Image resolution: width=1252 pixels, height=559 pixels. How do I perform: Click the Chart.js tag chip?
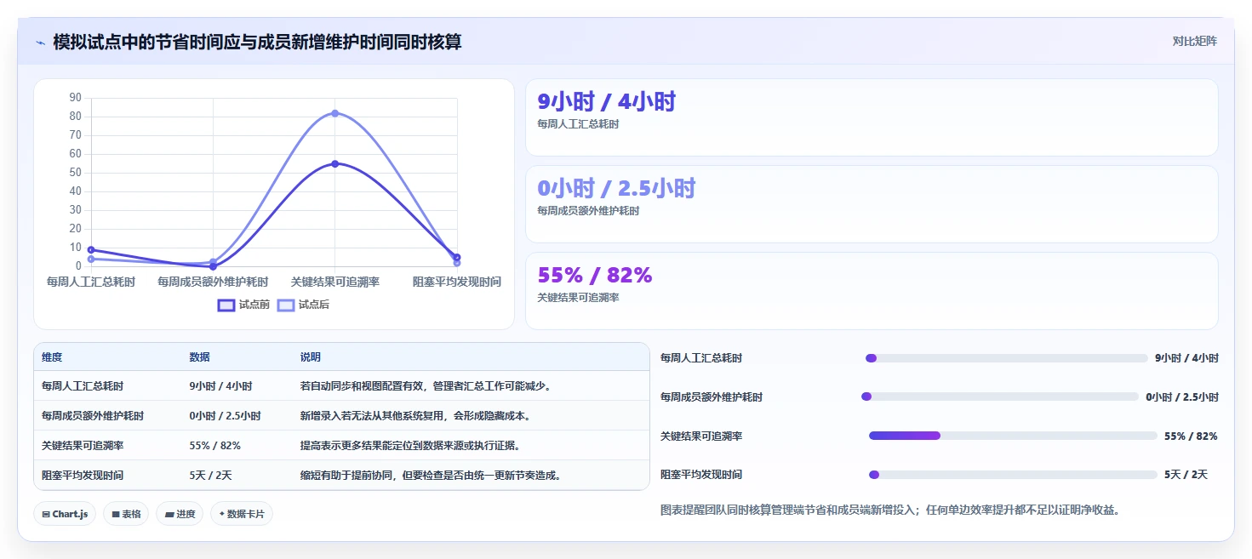(65, 514)
